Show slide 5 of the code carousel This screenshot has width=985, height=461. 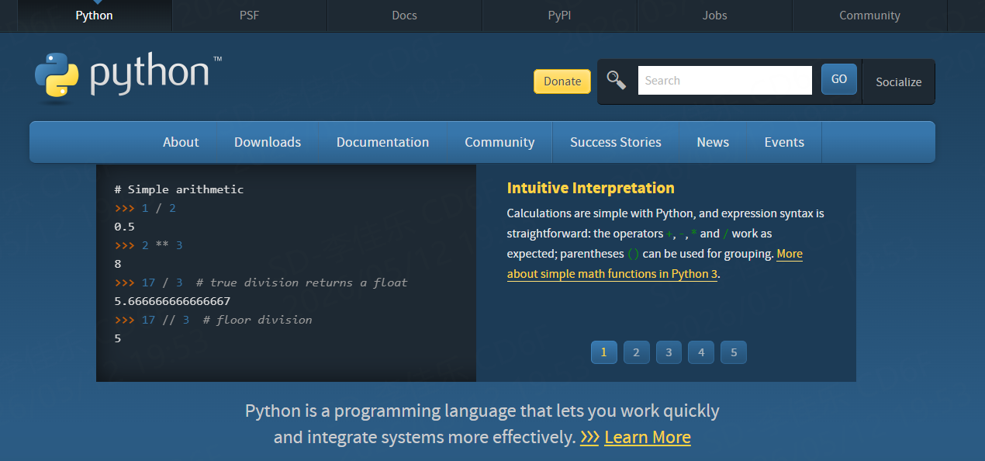[x=734, y=352]
